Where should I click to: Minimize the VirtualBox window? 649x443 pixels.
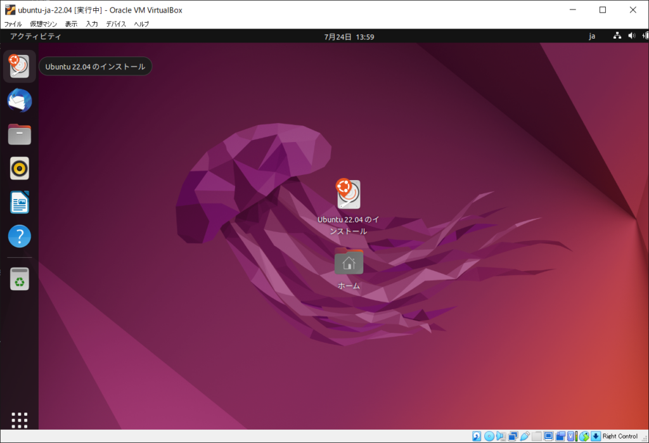coord(573,10)
